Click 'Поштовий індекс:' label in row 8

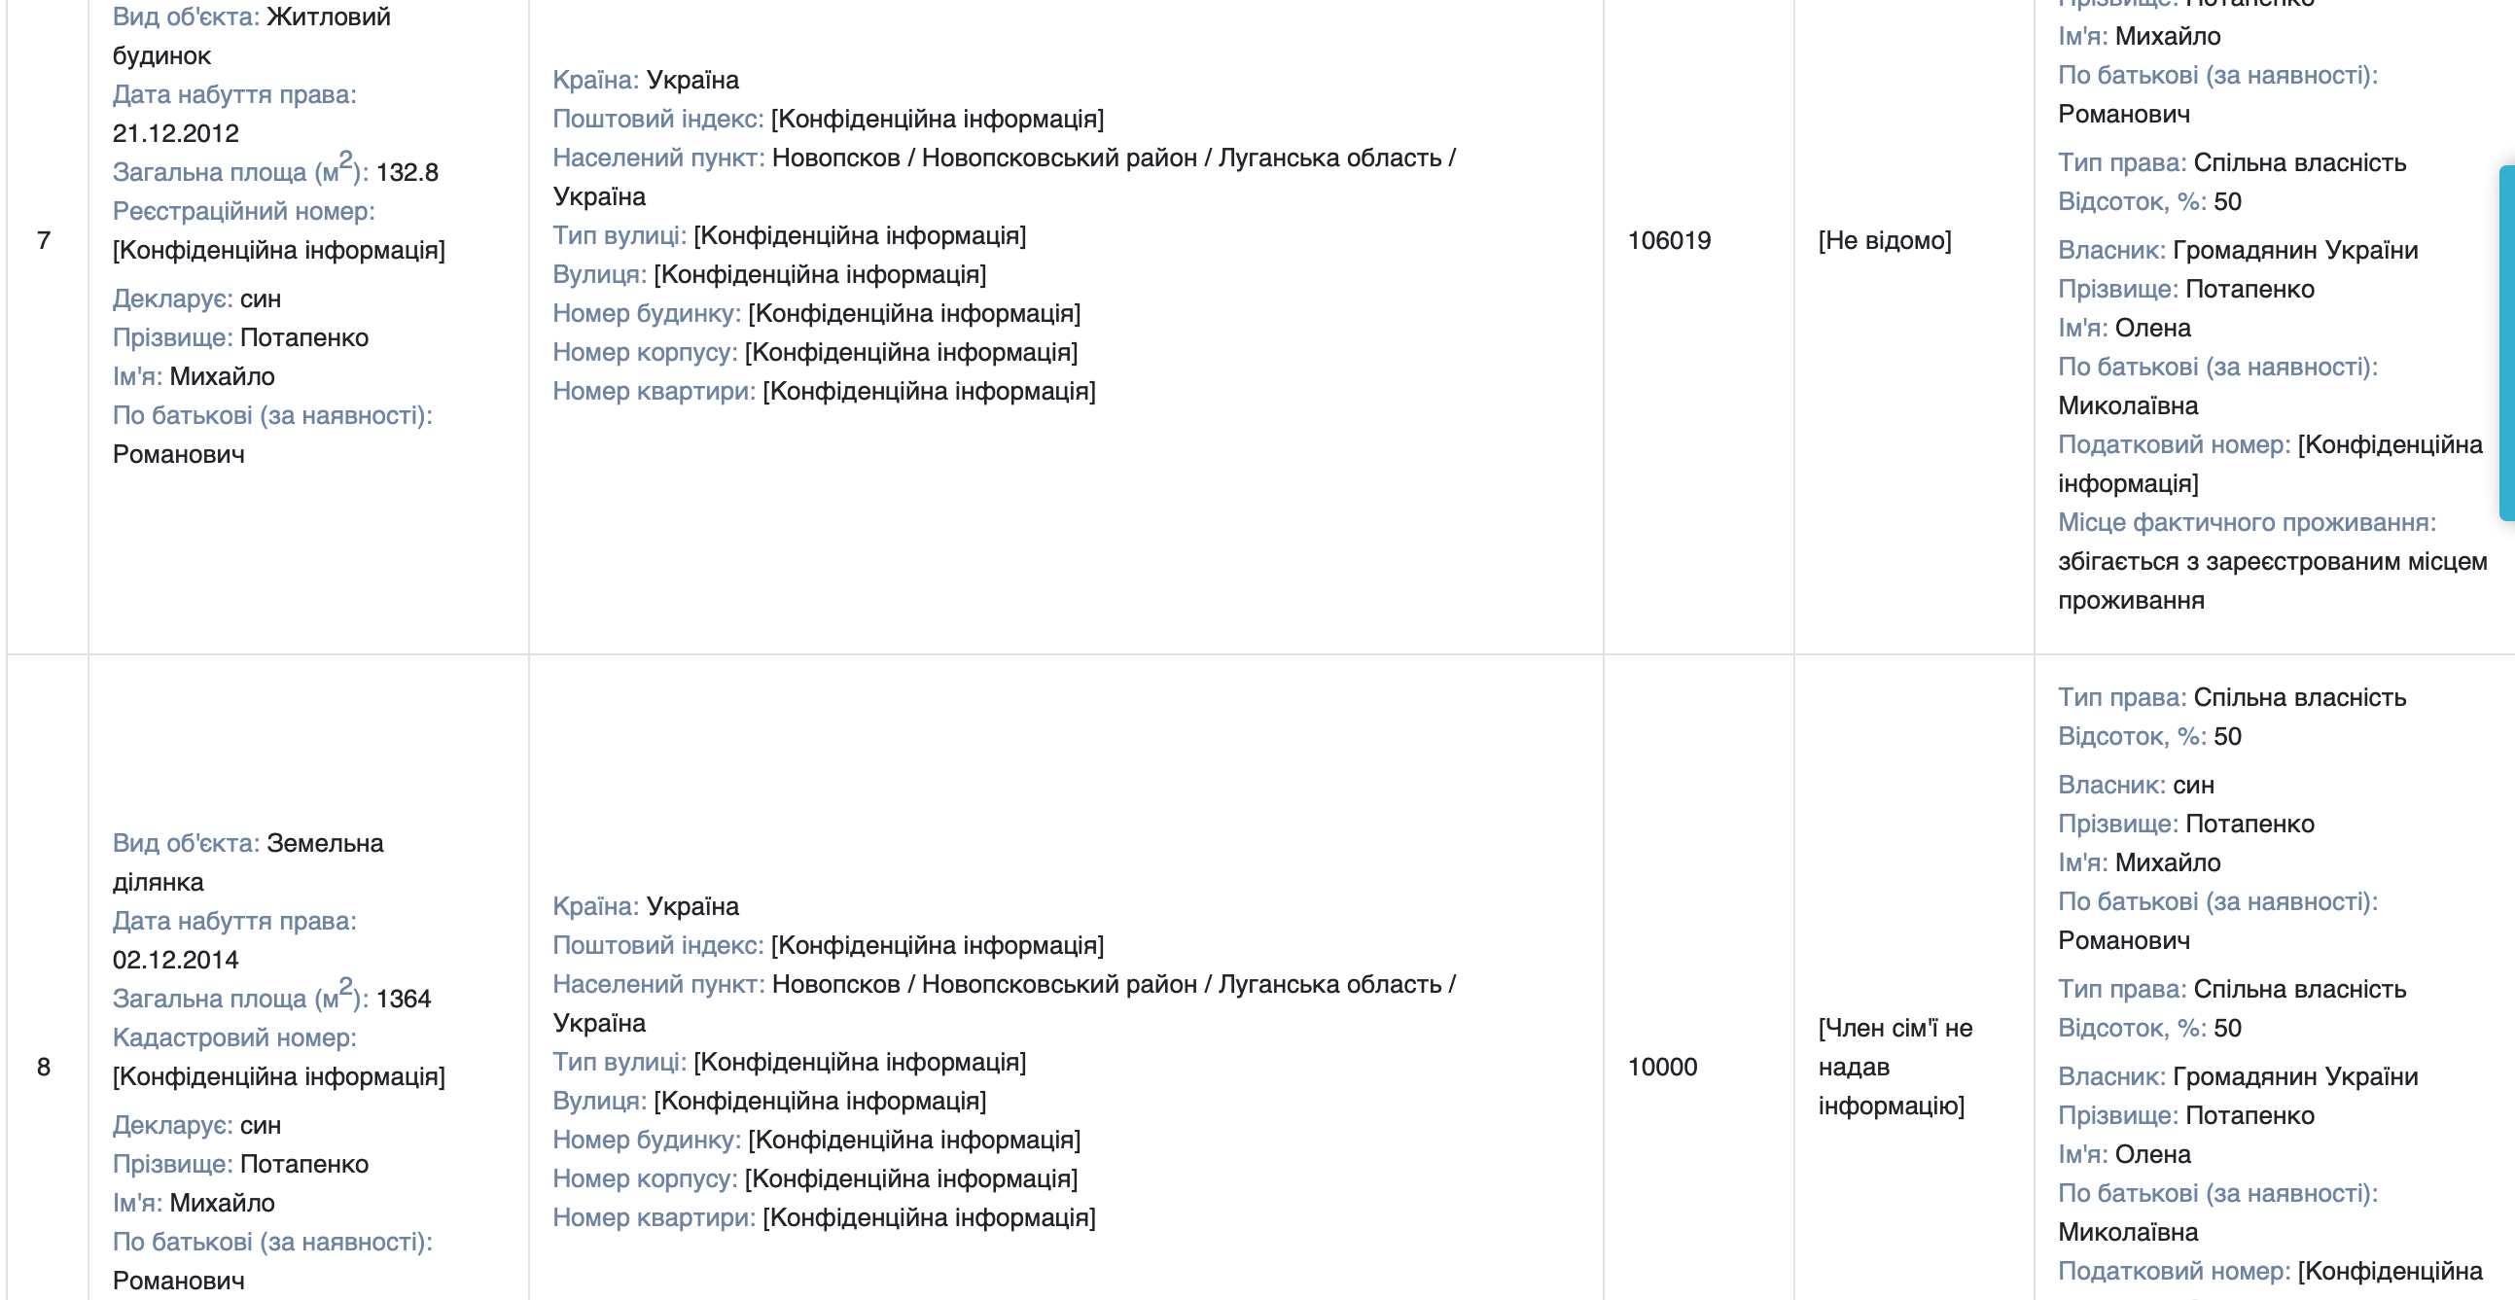[x=658, y=945]
